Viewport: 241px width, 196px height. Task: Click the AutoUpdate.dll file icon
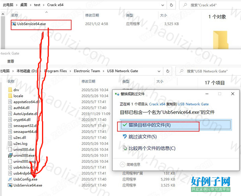(10, 114)
